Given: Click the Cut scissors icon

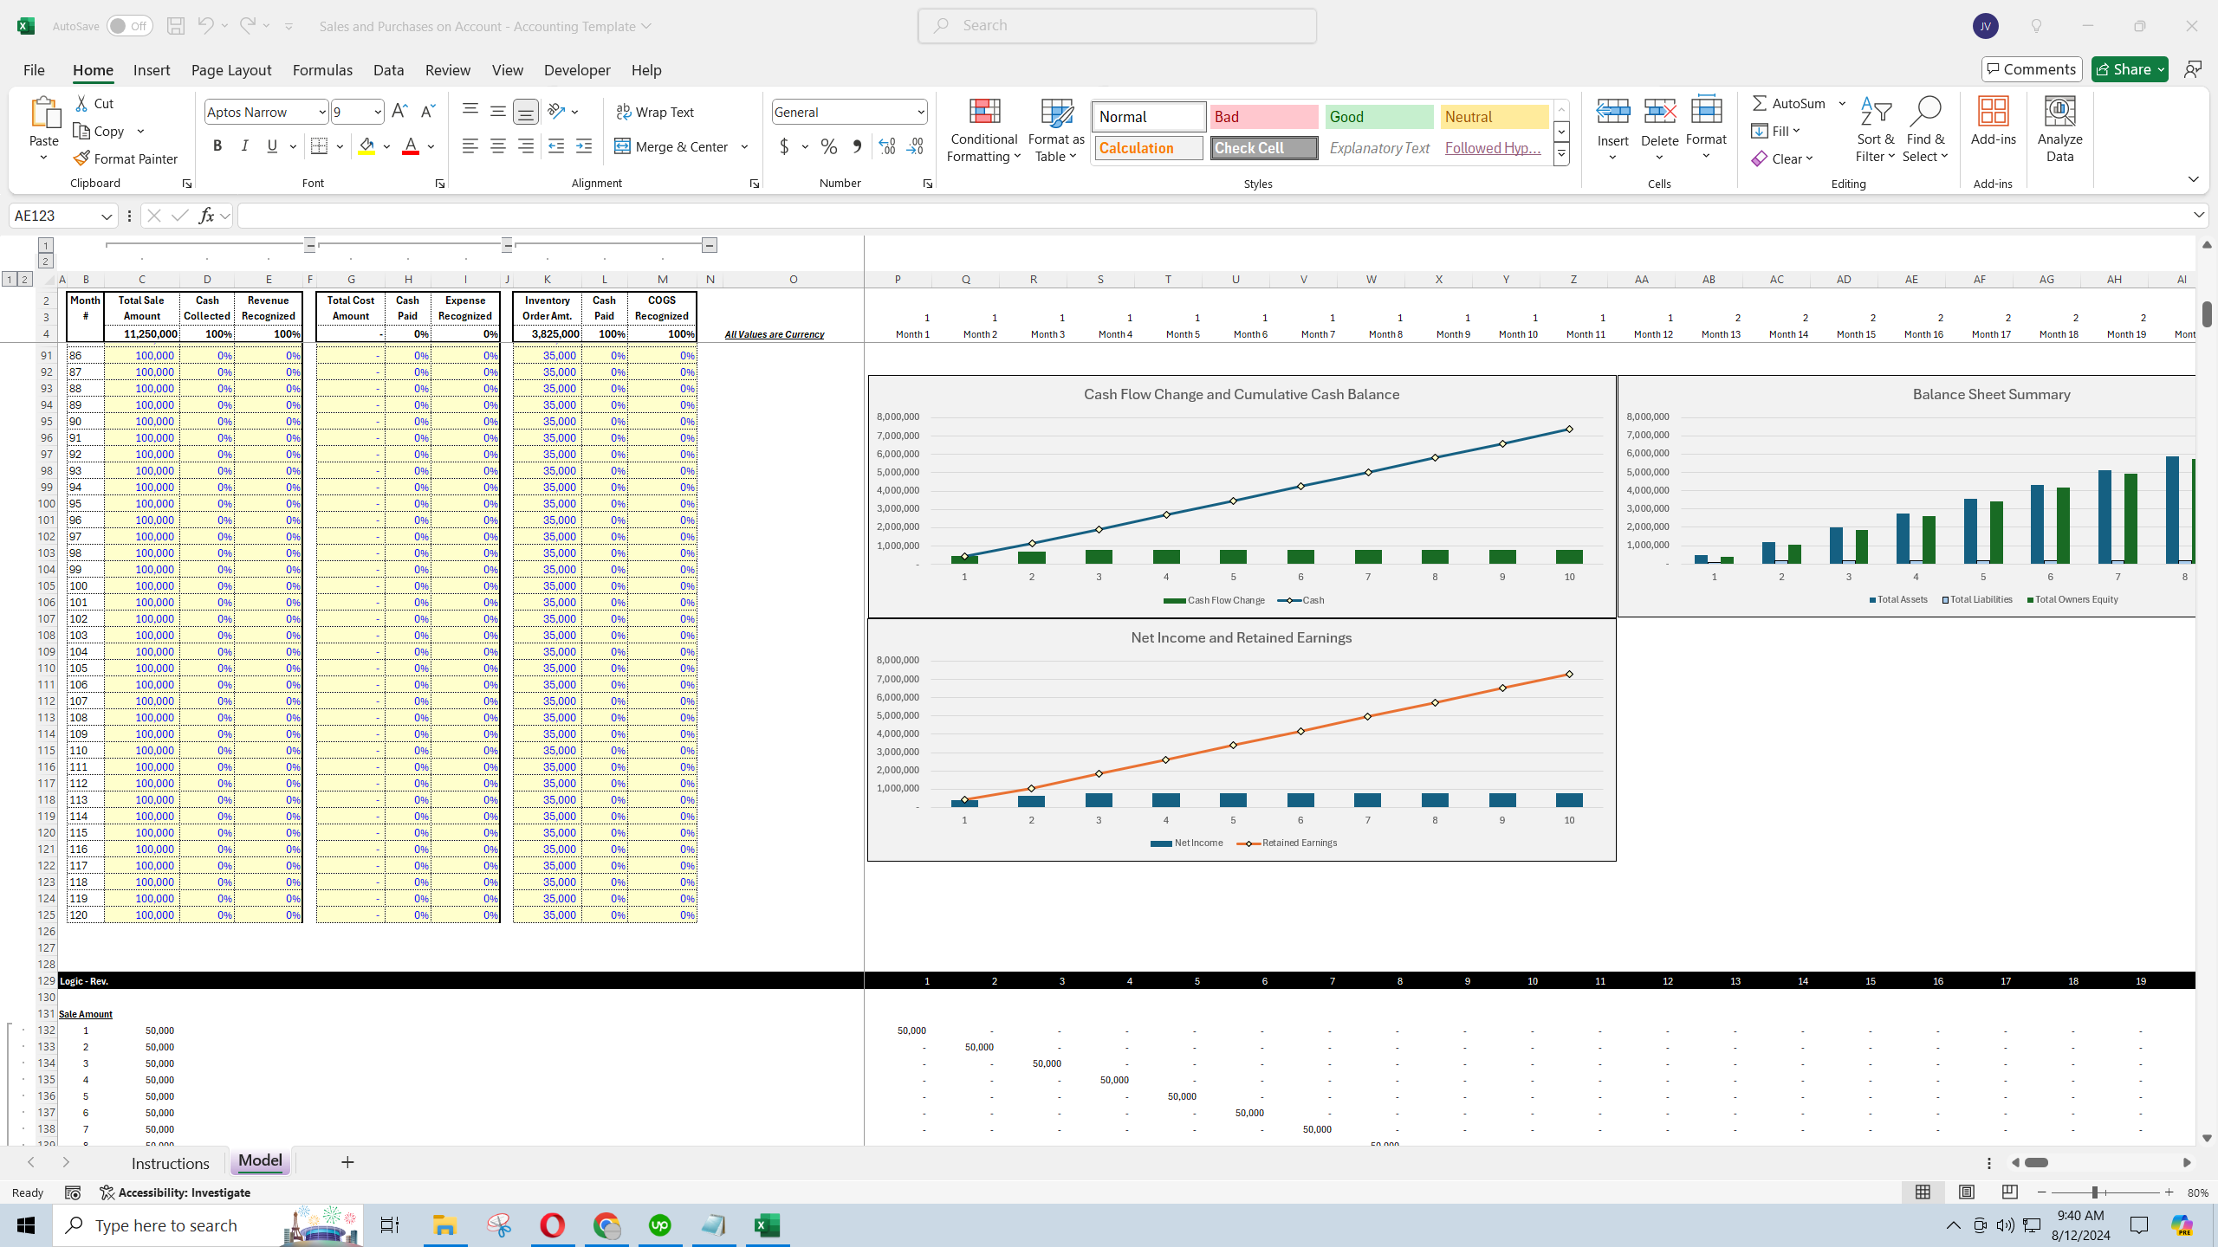Looking at the screenshot, I should (81, 103).
